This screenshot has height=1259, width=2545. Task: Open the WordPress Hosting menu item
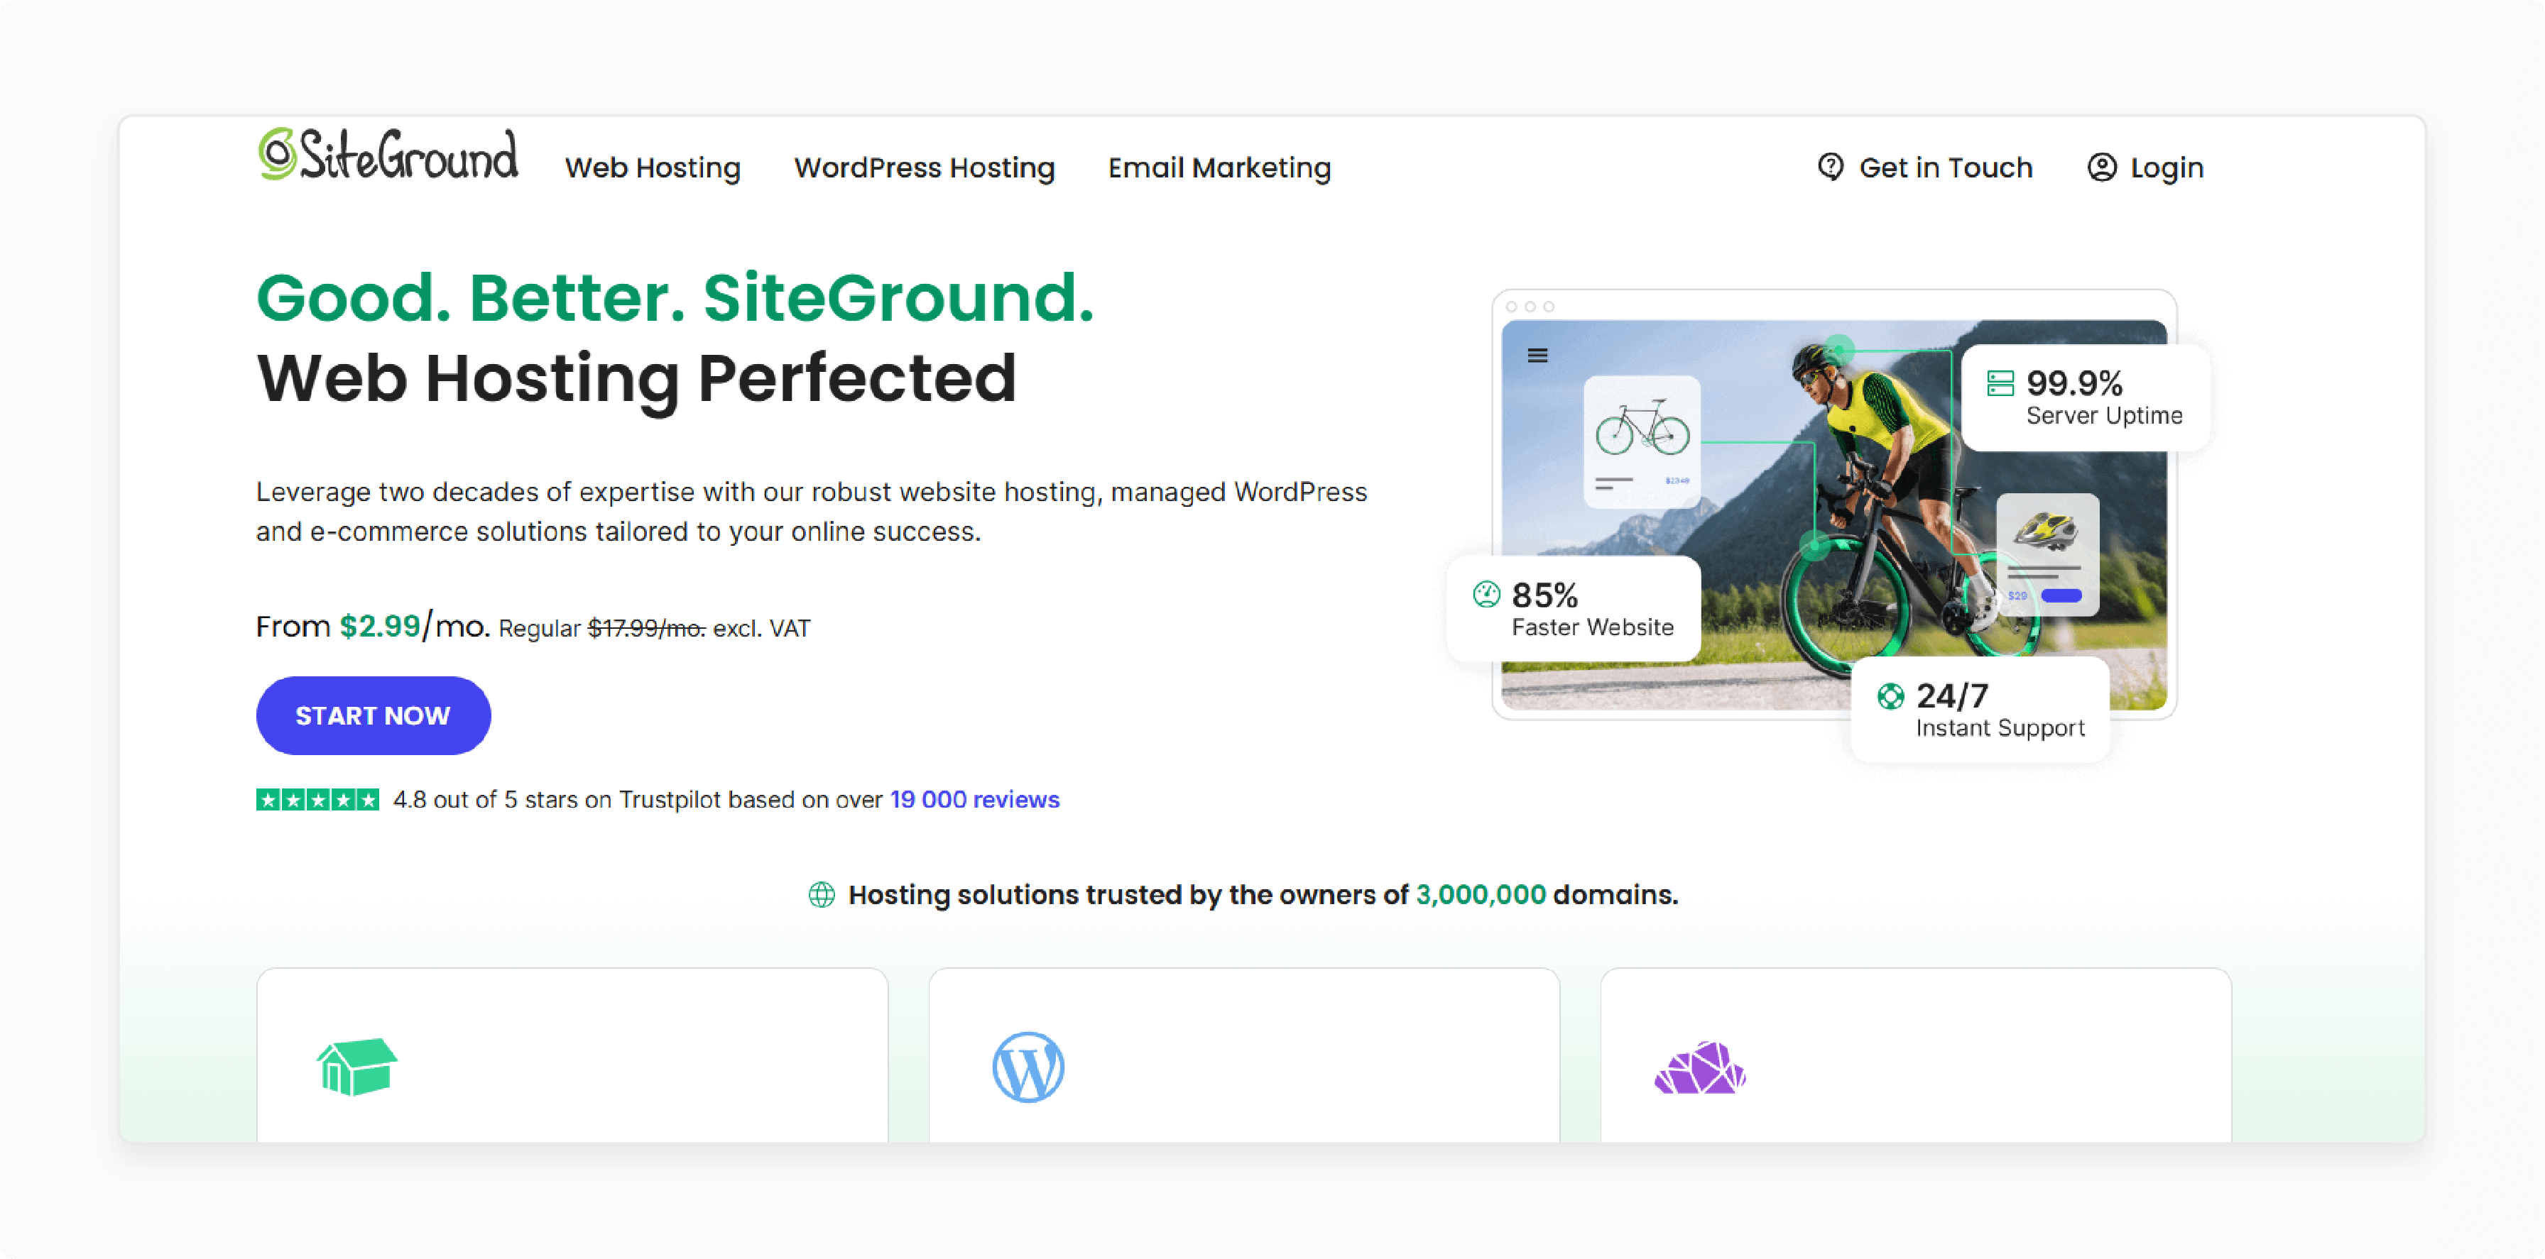[x=924, y=167]
